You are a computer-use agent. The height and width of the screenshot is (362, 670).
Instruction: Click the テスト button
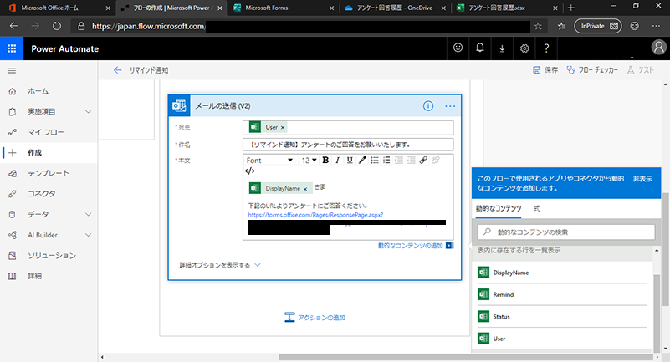click(640, 70)
